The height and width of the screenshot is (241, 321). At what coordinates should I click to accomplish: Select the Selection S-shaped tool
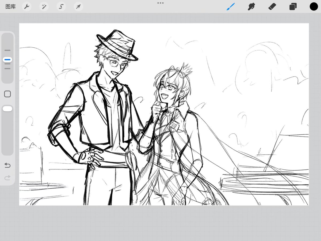coord(61,6)
